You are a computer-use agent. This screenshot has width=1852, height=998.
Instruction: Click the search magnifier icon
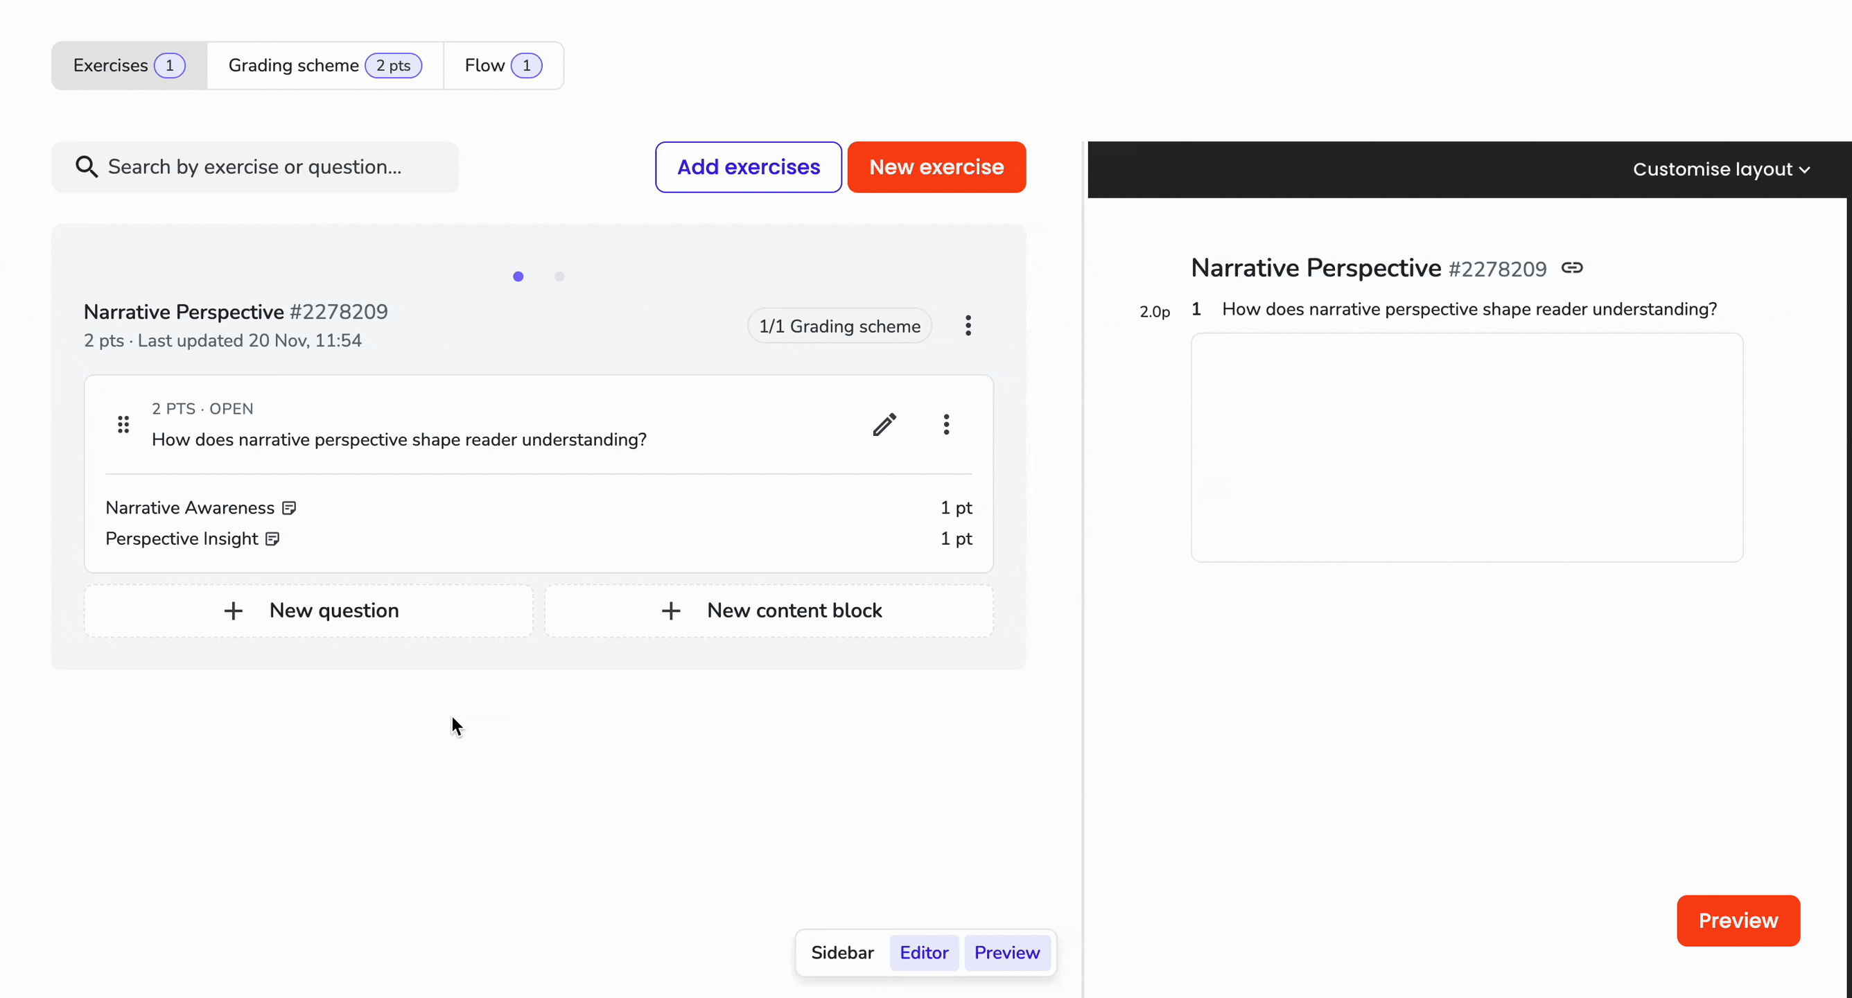(87, 167)
